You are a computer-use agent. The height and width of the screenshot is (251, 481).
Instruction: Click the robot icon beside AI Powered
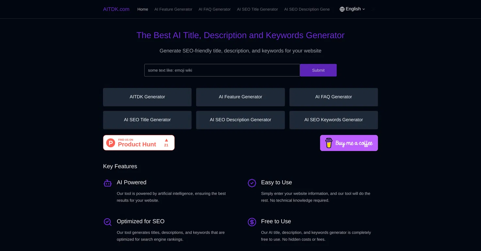click(107, 183)
